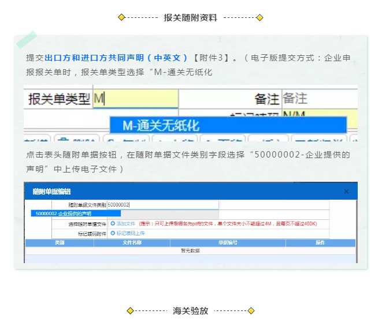Close the 随附单据编辑 dialog
This screenshot has width=382, height=322.
pyautogui.click(x=346, y=191)
